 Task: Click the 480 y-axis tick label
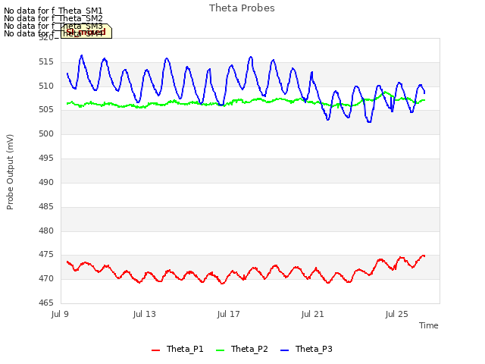46,231
